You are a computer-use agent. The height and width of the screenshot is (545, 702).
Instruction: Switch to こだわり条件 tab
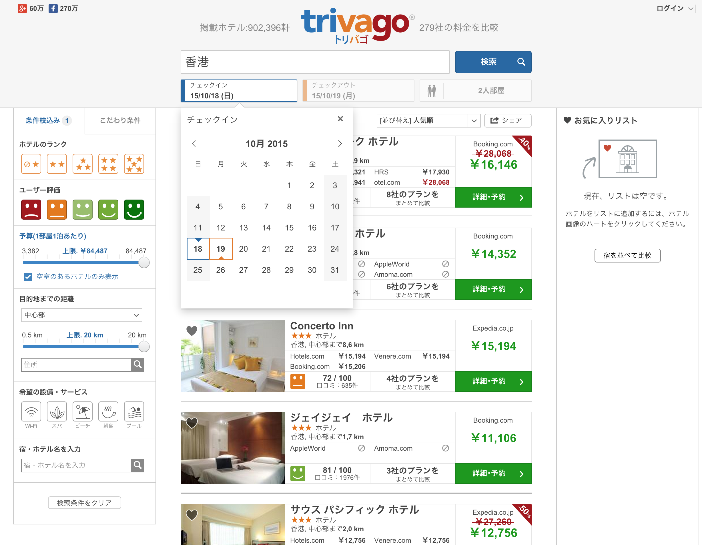120,121
